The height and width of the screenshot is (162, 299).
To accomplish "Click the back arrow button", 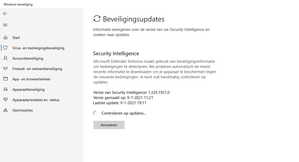I will pos(5,13).
